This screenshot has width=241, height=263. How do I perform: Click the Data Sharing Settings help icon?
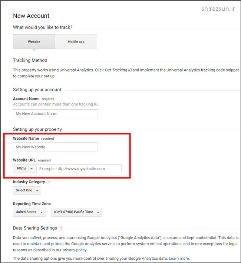61,229
